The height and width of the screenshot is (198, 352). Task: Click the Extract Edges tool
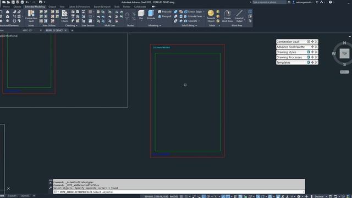193,12
